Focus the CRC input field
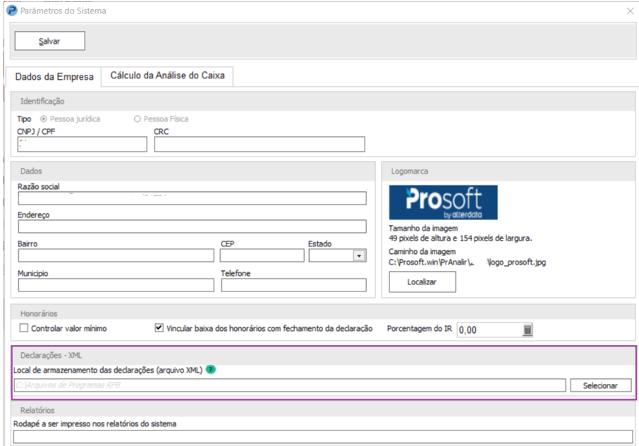The image size is (639, 446). click(x=260, y=145)
